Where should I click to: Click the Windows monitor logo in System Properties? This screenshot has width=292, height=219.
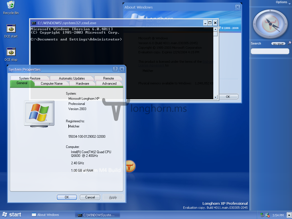coord(39,114)
